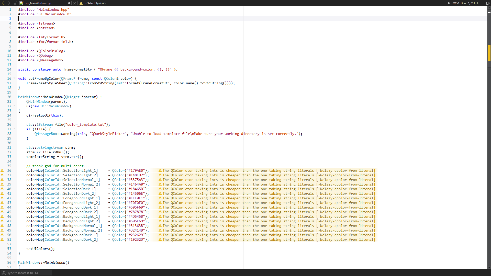The width and height of the screenshot is (491, 276).
Task: Click the MainWindow.cpp document file icon
Action: 21,3
